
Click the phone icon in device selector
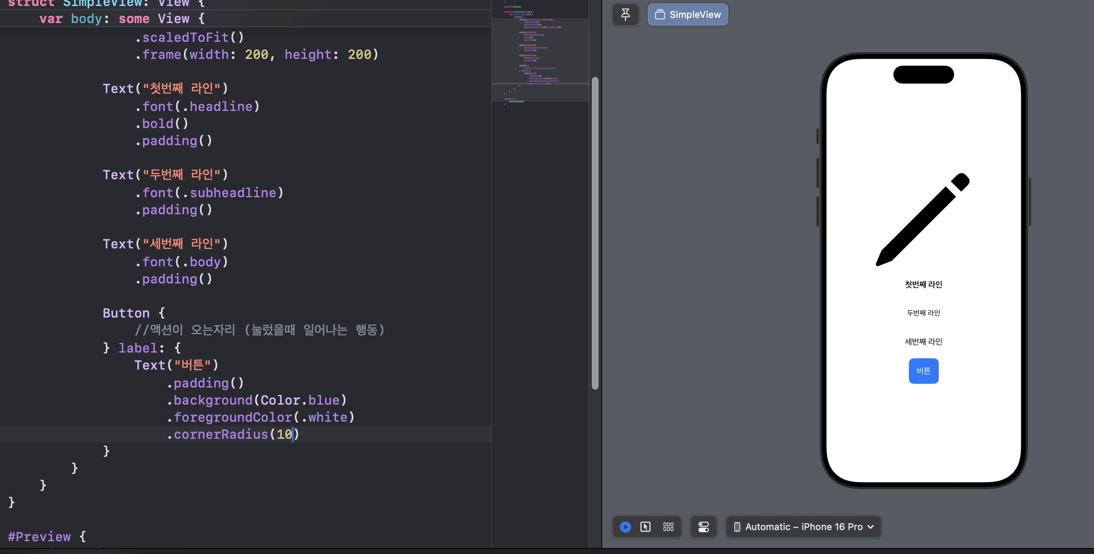click(x=737, y=527)
